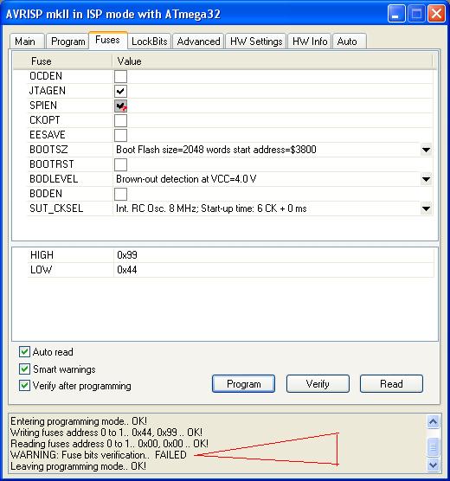Click the fuse verification FAILED warning line
450x481 pixels.
[x=99, y=455]
